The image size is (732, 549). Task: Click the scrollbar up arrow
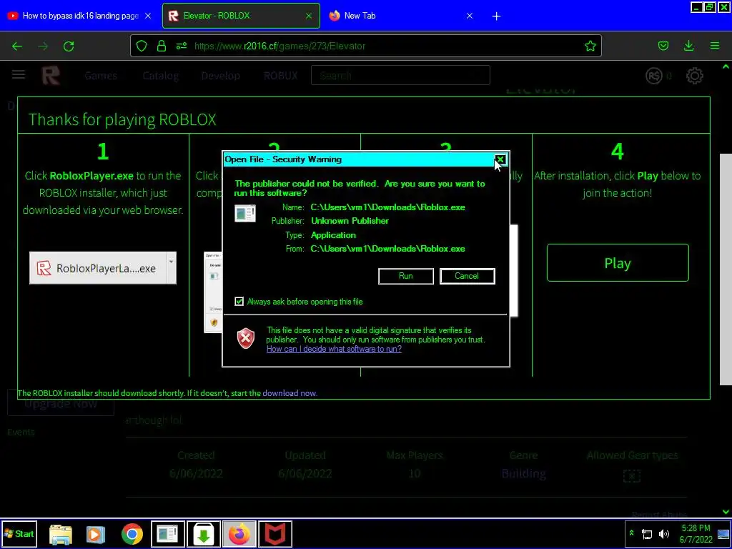pos(726,66)
